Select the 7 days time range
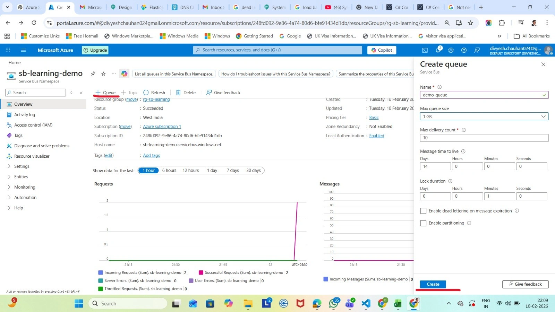The image size is (555, 312). click(233, 171)
